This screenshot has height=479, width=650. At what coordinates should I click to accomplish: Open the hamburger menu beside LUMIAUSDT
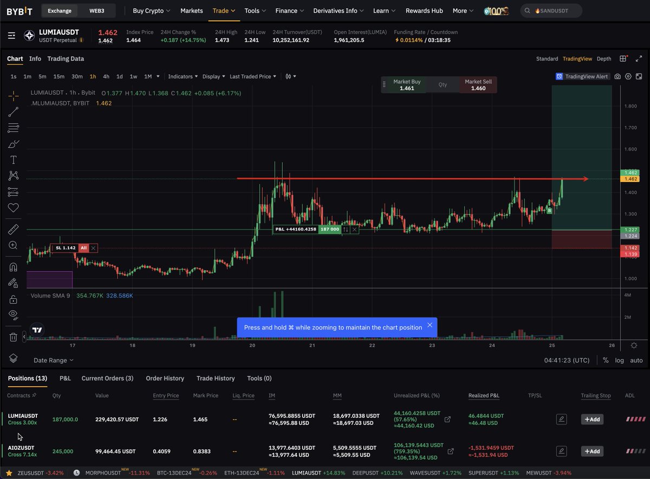click(x=12, y=36)
